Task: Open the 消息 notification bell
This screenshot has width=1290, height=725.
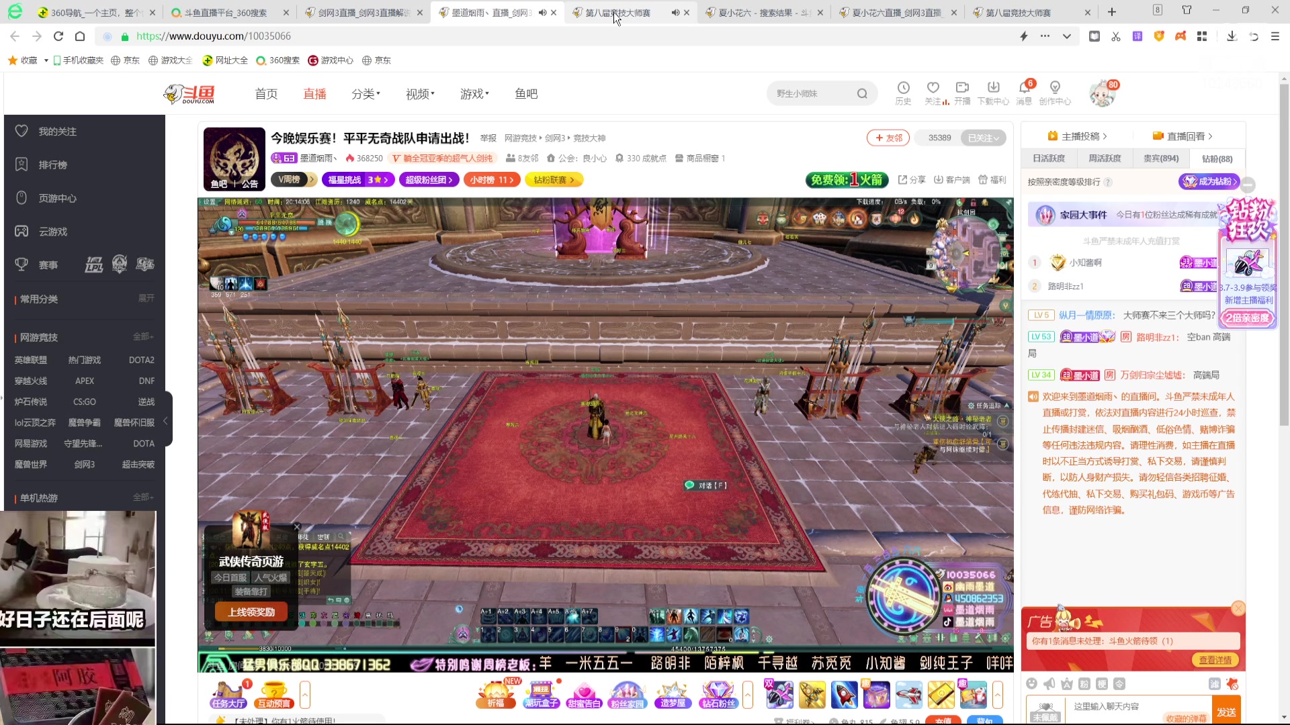Action: pos(1024,93)
